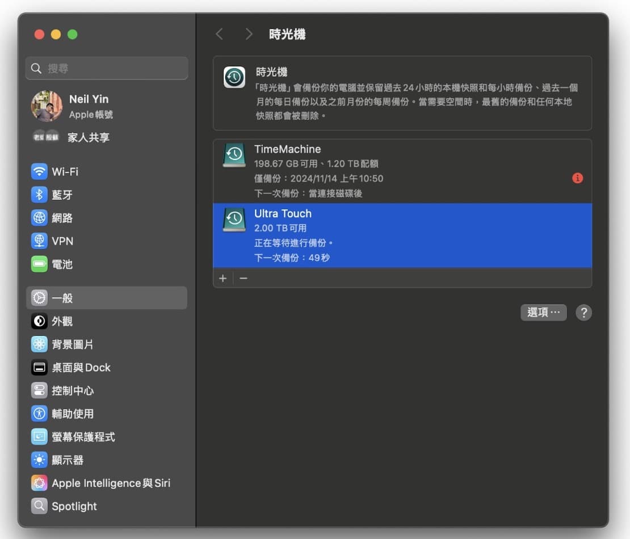This screenshot has width=630, height=539.
Task: Open the 外觀 appearance icon
Action: point(39,321)
